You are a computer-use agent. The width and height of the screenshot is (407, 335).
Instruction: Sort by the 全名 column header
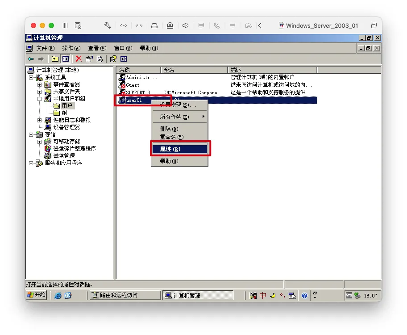194,70
